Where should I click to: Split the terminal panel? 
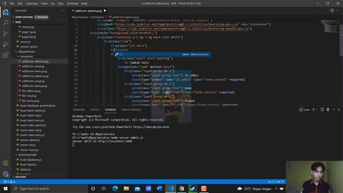pos(322,109)
